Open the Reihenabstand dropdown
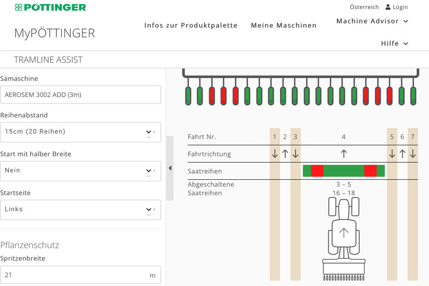This screenshot has height=286, width=429. point(80,132)
